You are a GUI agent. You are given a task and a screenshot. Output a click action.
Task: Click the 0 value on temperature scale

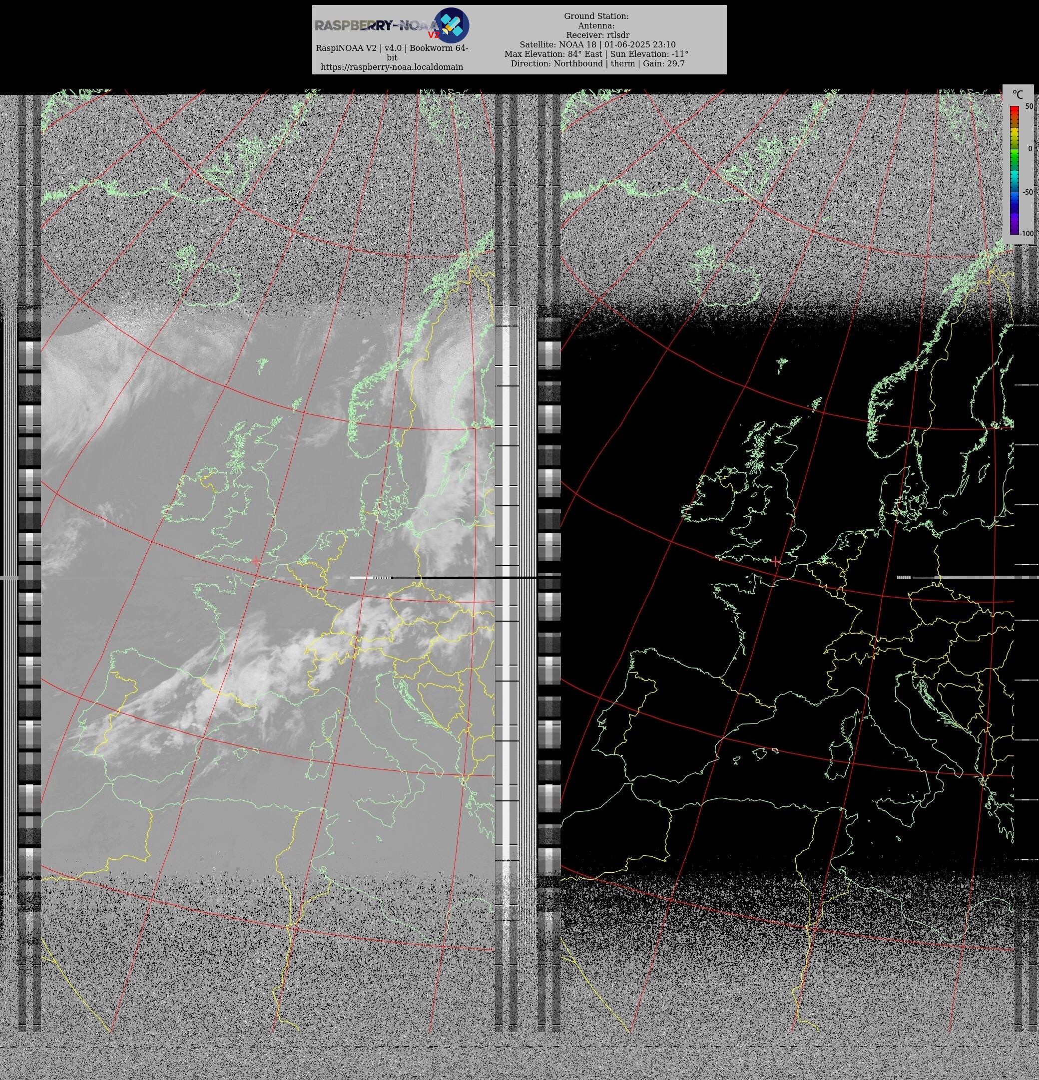[1030, 149]
